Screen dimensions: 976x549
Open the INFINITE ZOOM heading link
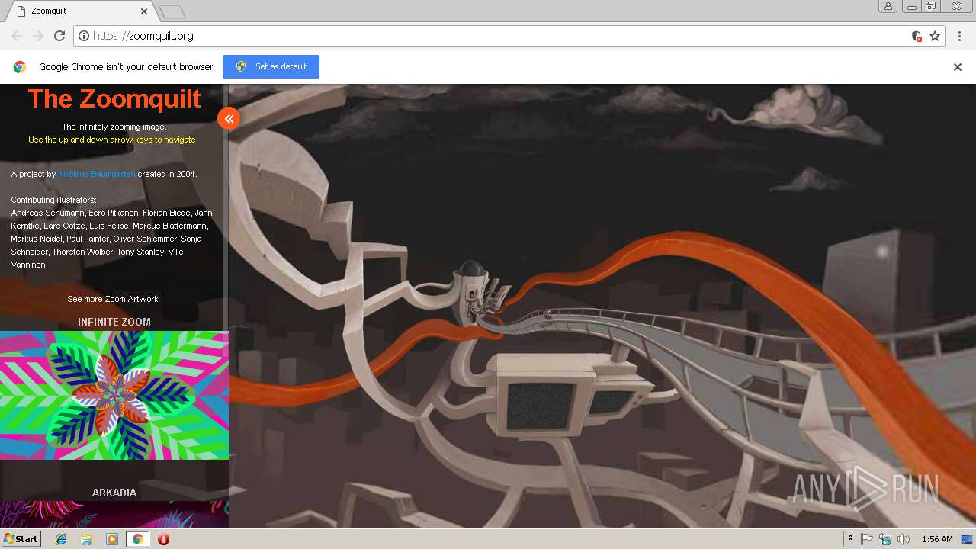tap(114, 322)
